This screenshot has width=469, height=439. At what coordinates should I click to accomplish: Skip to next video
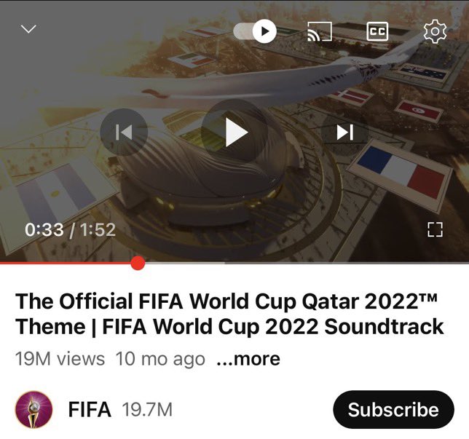pos(345,132)
